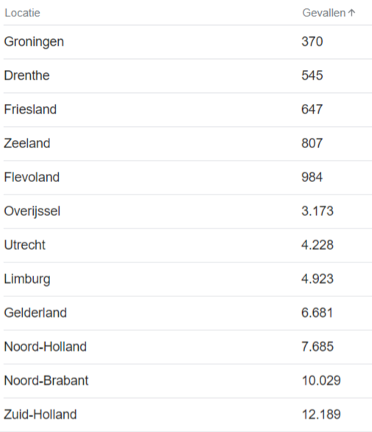Sort by the Locatie column header

click(x=22, y=13)
